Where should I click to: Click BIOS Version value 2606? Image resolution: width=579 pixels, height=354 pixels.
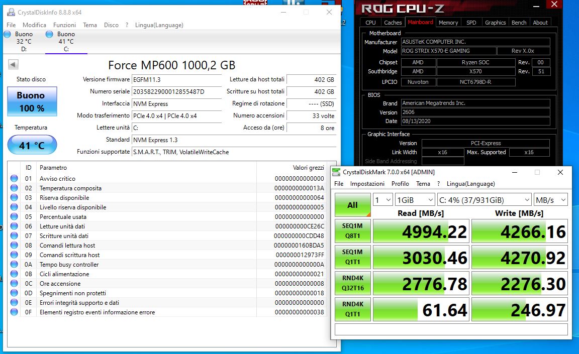pos(475,112)
